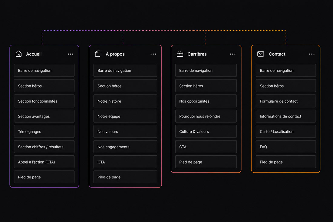Click CTA block in Carrières card
The image size is (333, 222).
coord(206,147)
